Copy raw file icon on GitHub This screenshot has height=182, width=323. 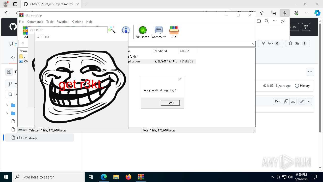pyautogui.click(x=286, y=101)
